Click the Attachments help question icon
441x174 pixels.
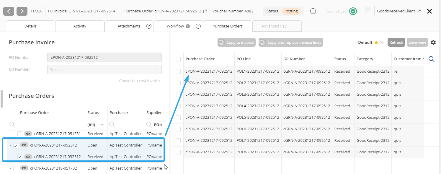(149, 26)
